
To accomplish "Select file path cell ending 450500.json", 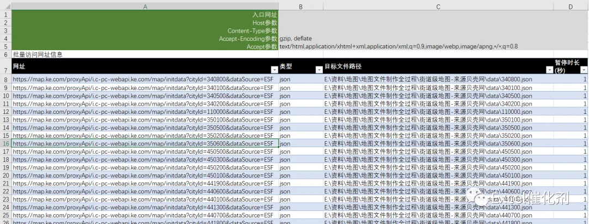I will click(x=438, y=152).
